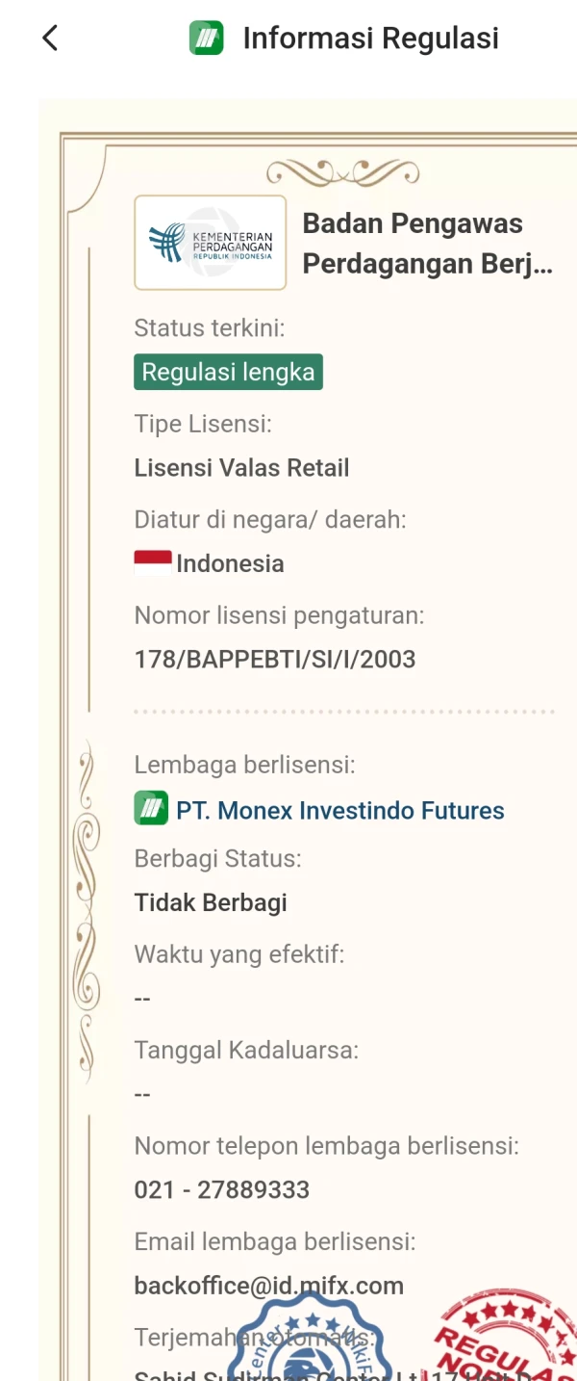This screenshot has width=577, height=1381.
Task: Tap the Informasi Regulasi page title
Action: point(371,39)
